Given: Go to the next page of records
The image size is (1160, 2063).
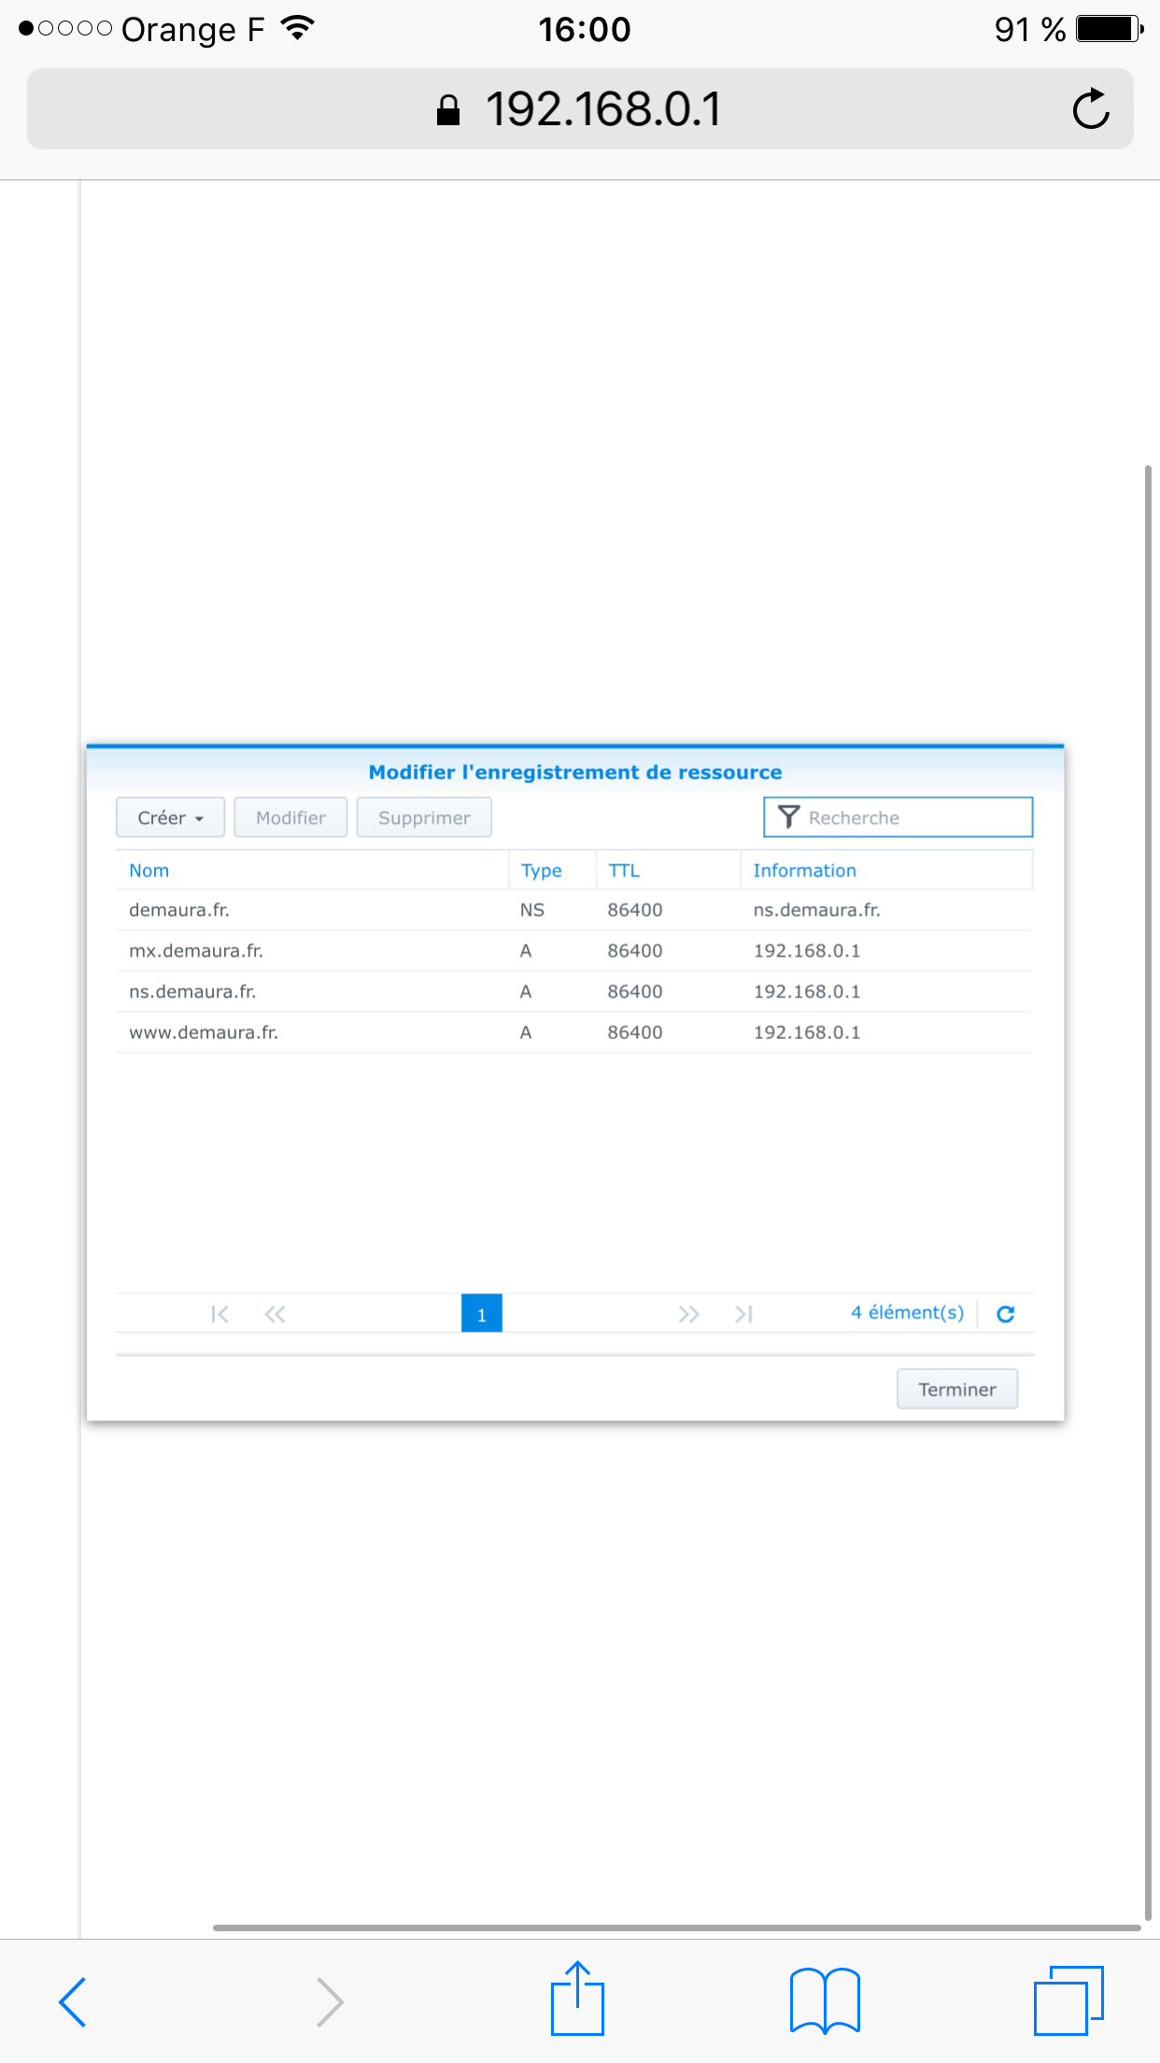Looking at the screenshot, I should (688, 1315).
